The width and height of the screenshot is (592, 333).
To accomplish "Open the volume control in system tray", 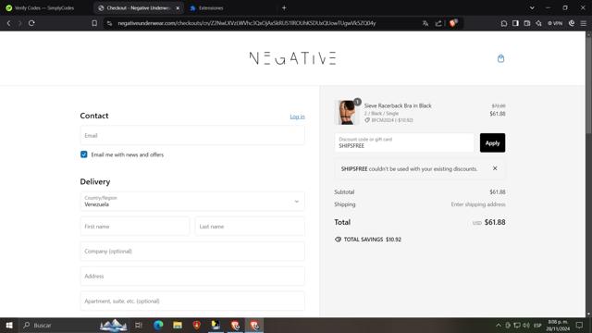I will (526, 325).
